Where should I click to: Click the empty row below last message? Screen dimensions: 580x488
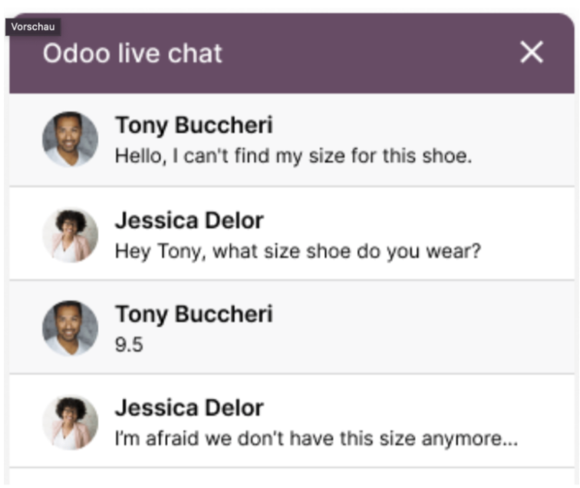tap(292, 477)
